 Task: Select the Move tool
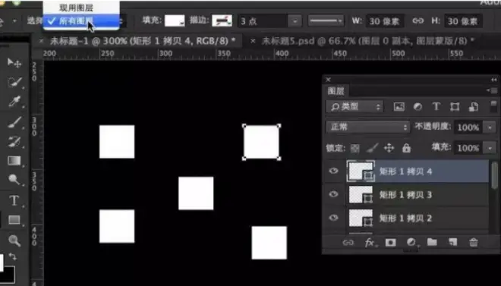[14, 63]
